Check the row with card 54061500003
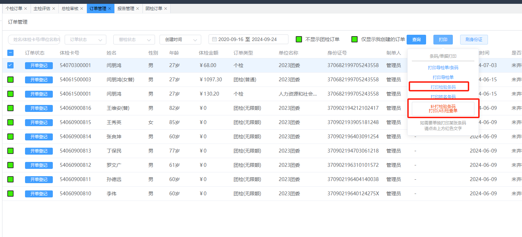Screen dimensions: 522x237 (x=10, y=80)
